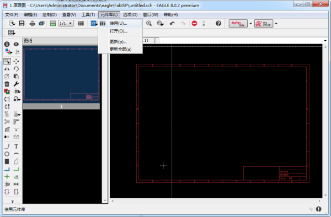This screenshot has height=217, width=331.
Task: Select the Junction green dot tool
Action: [x=7, y=177]
